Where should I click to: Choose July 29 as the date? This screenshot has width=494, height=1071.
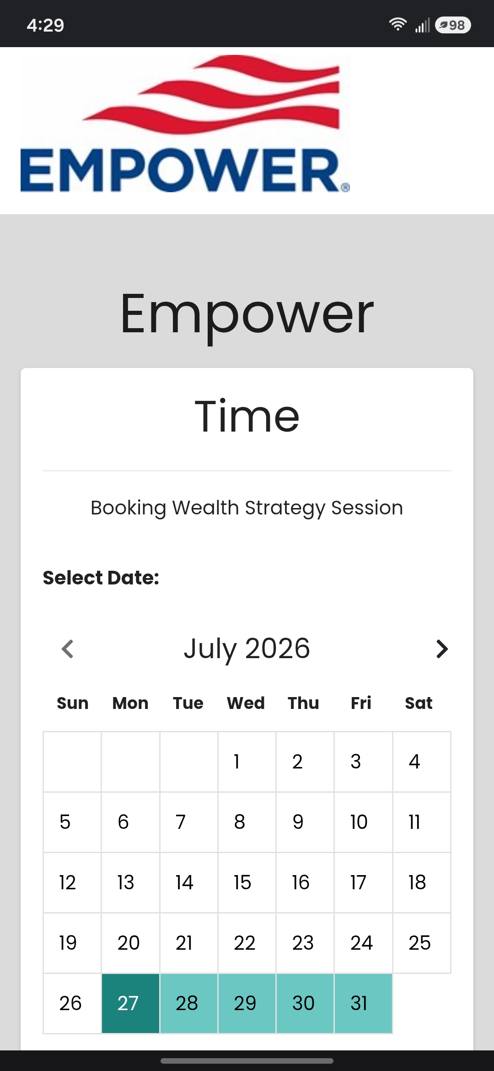[x=247, y=1004]
